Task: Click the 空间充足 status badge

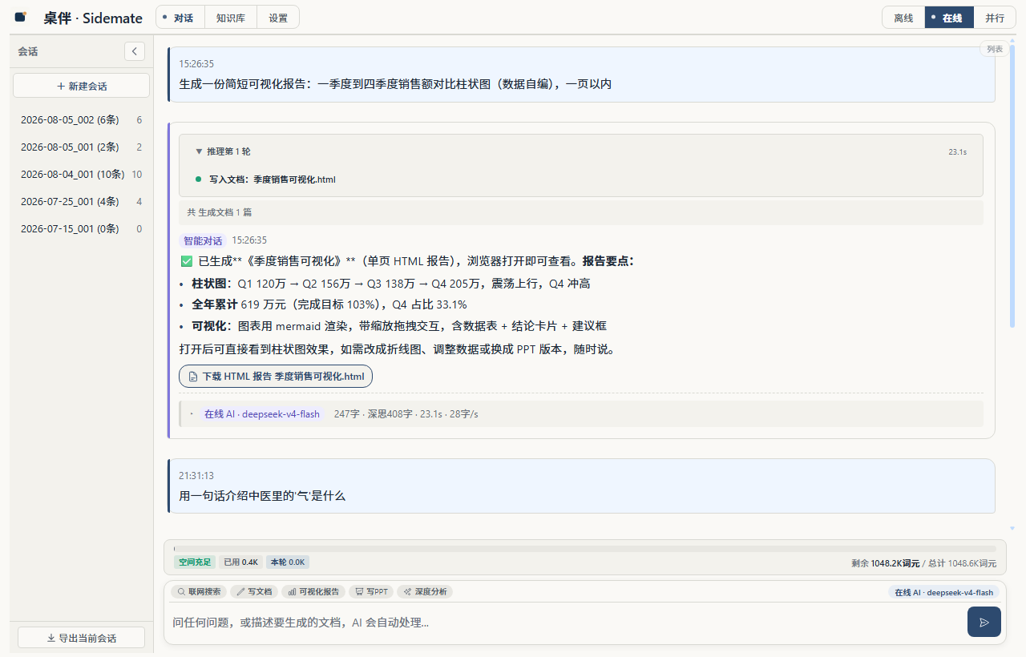Action: pyautogui.click(x=195, y=562)
